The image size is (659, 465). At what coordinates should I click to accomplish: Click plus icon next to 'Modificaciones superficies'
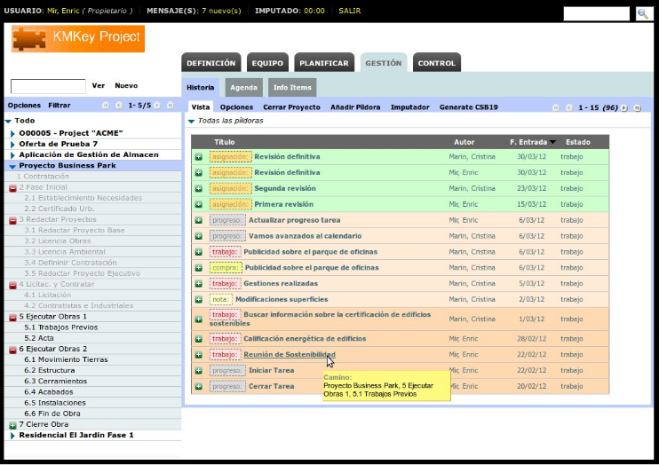pyautogui.click(x=198, y=300)
